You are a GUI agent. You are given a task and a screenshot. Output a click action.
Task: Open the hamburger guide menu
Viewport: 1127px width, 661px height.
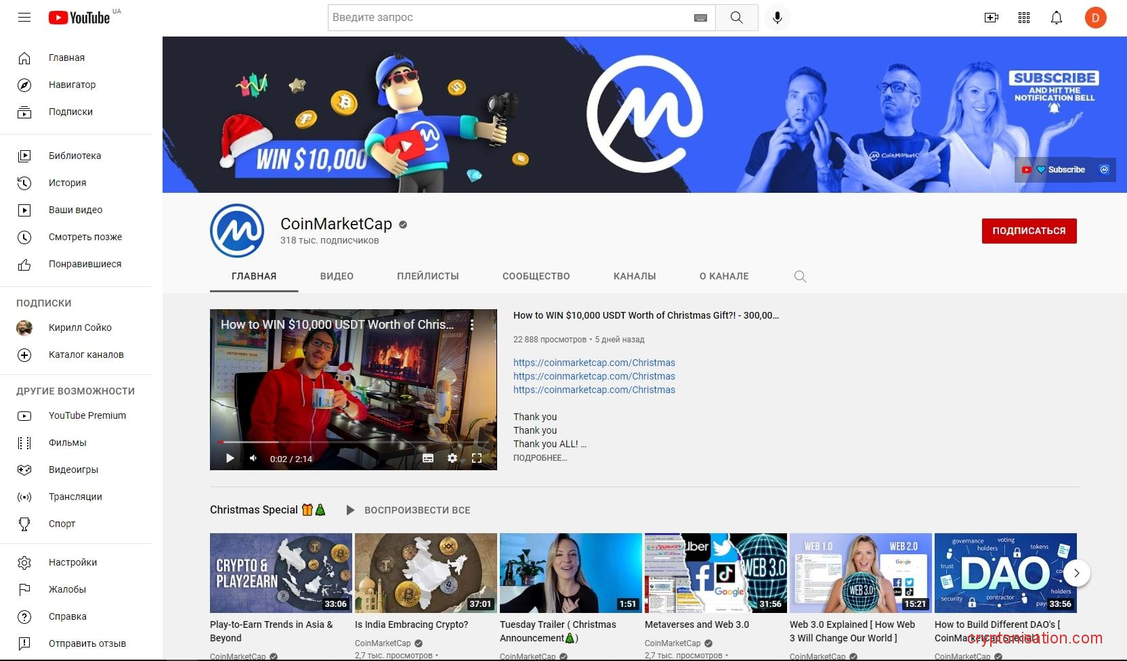coord(24,18)
